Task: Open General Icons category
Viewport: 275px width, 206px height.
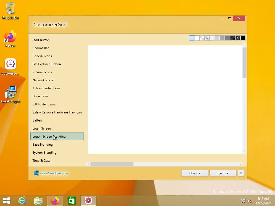Action: pos(57,56)
